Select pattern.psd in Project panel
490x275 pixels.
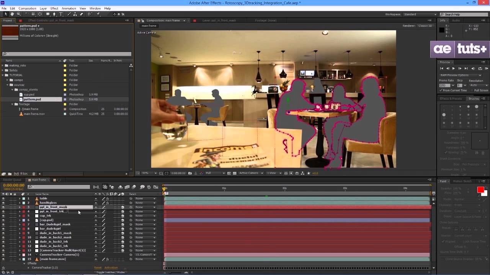tap(32, 99)
